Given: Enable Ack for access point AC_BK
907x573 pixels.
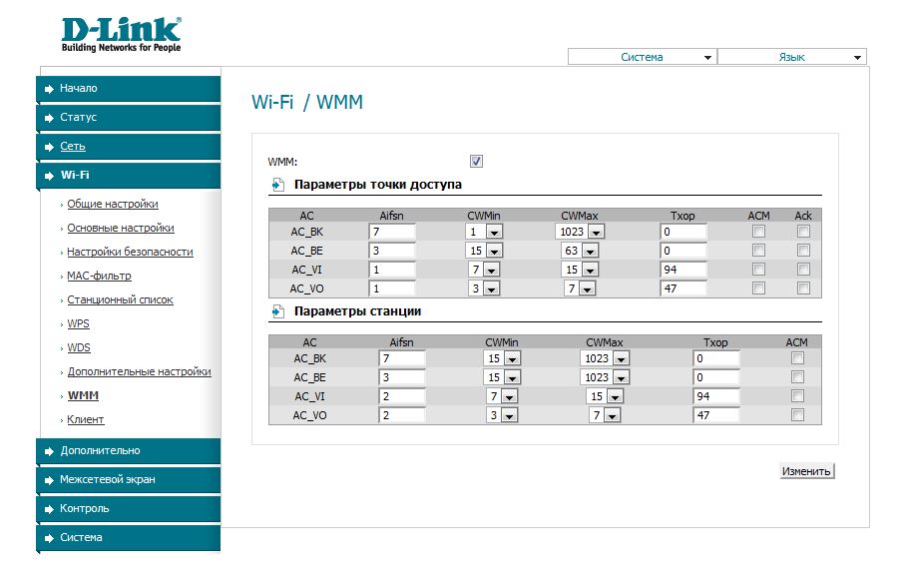Looking at the screenshot, I should [x=803, y=232].
